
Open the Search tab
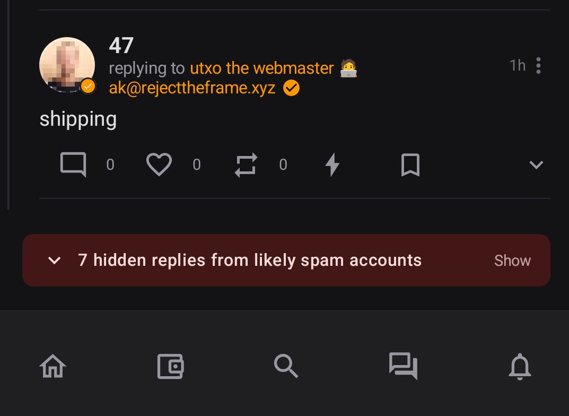286,366
